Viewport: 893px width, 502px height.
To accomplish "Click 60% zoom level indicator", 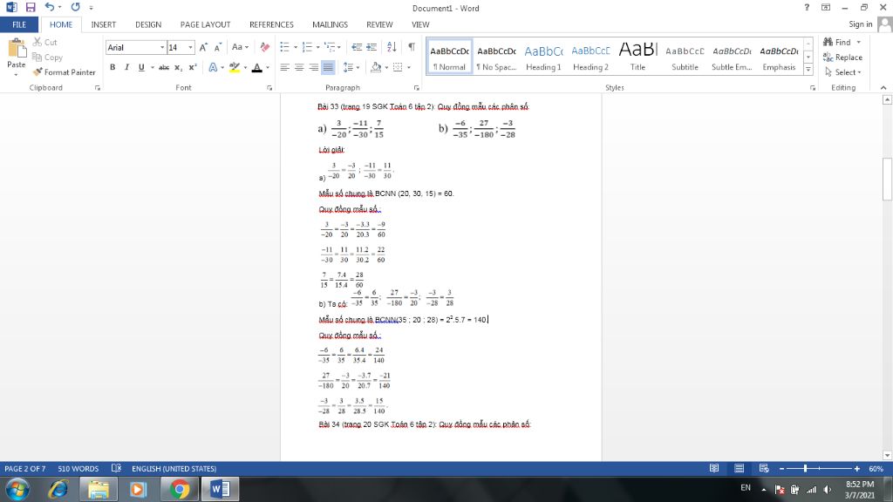I will tap(876, 468).
